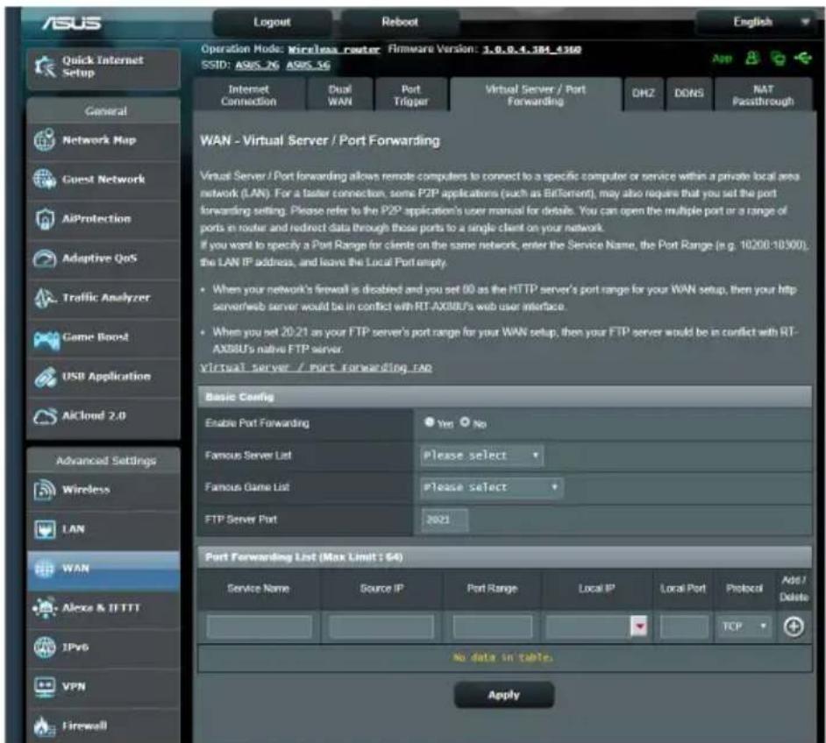Viewport: 826px width, 743px height.
Task: Click the LAN icon in sidebar
Action: click(44, 529)
